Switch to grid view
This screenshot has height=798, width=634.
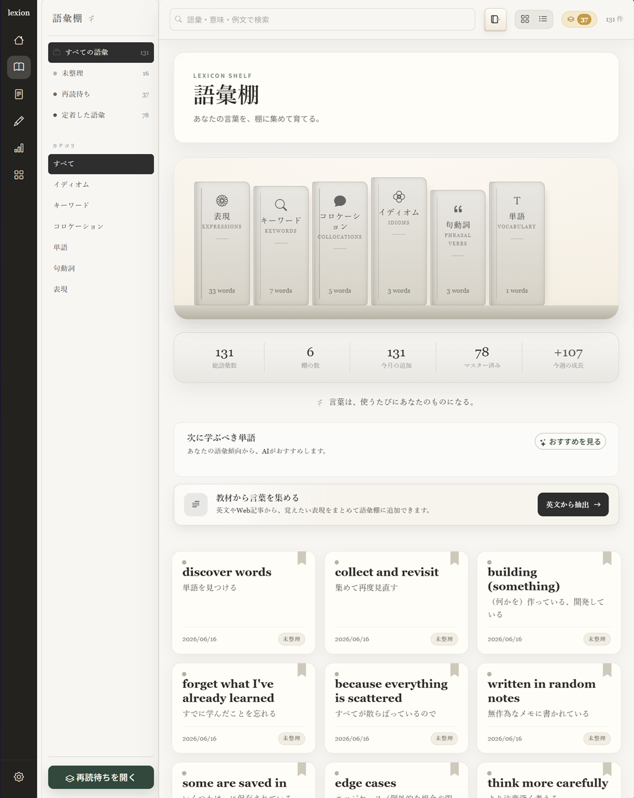pyautogui.click(x=525, y=20)
